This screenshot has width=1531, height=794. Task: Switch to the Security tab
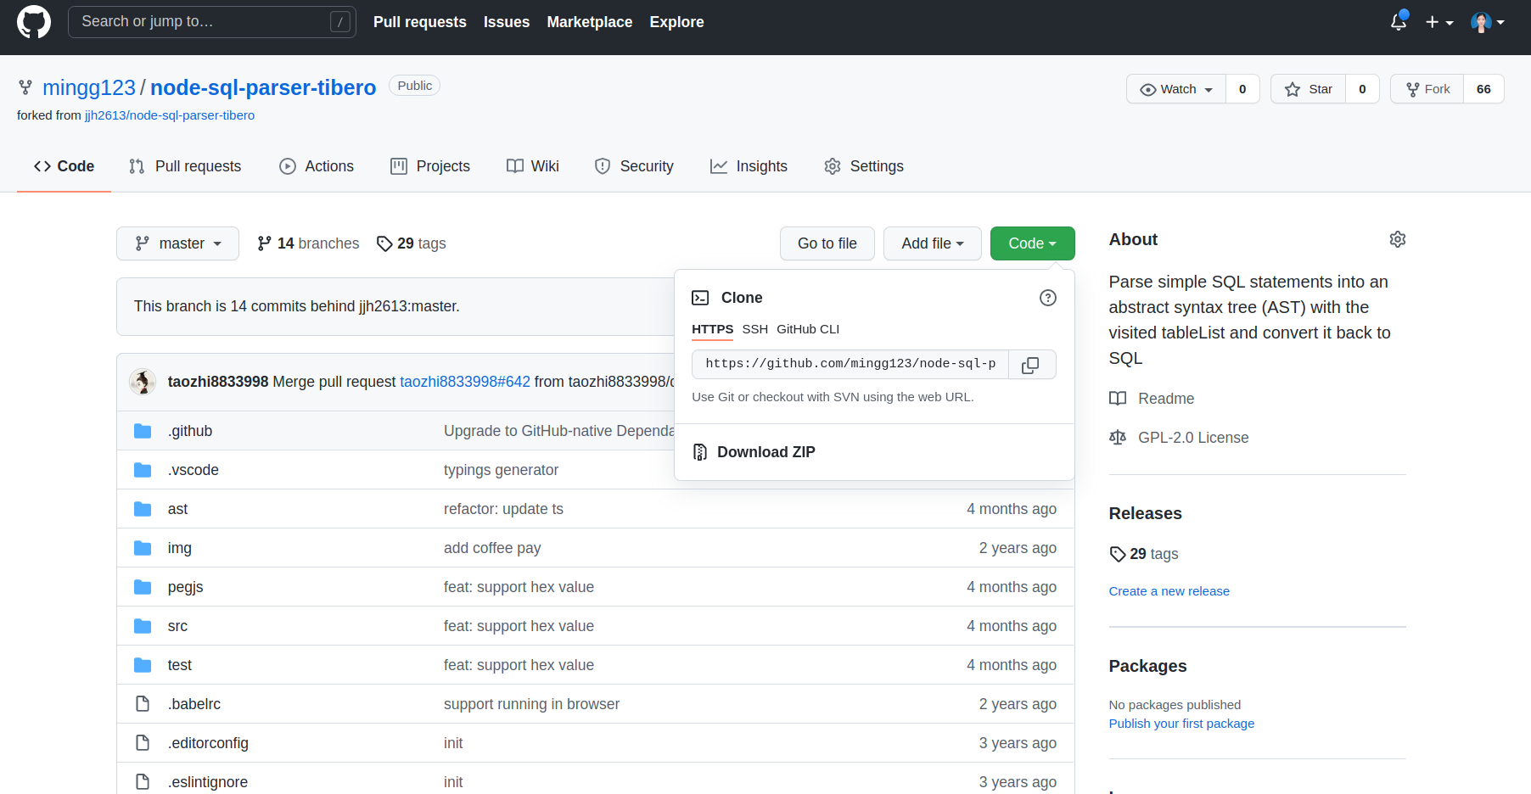coord(634,166)
